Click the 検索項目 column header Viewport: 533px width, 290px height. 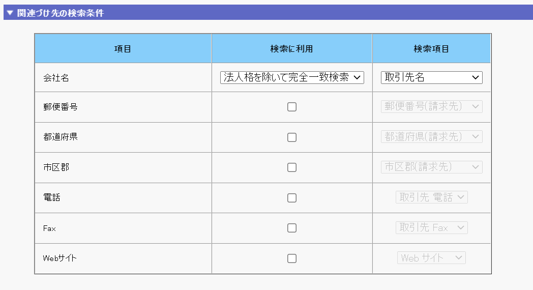point(431,49)
